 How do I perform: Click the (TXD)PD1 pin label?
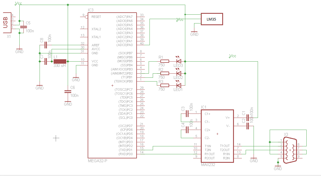point(125,150)
